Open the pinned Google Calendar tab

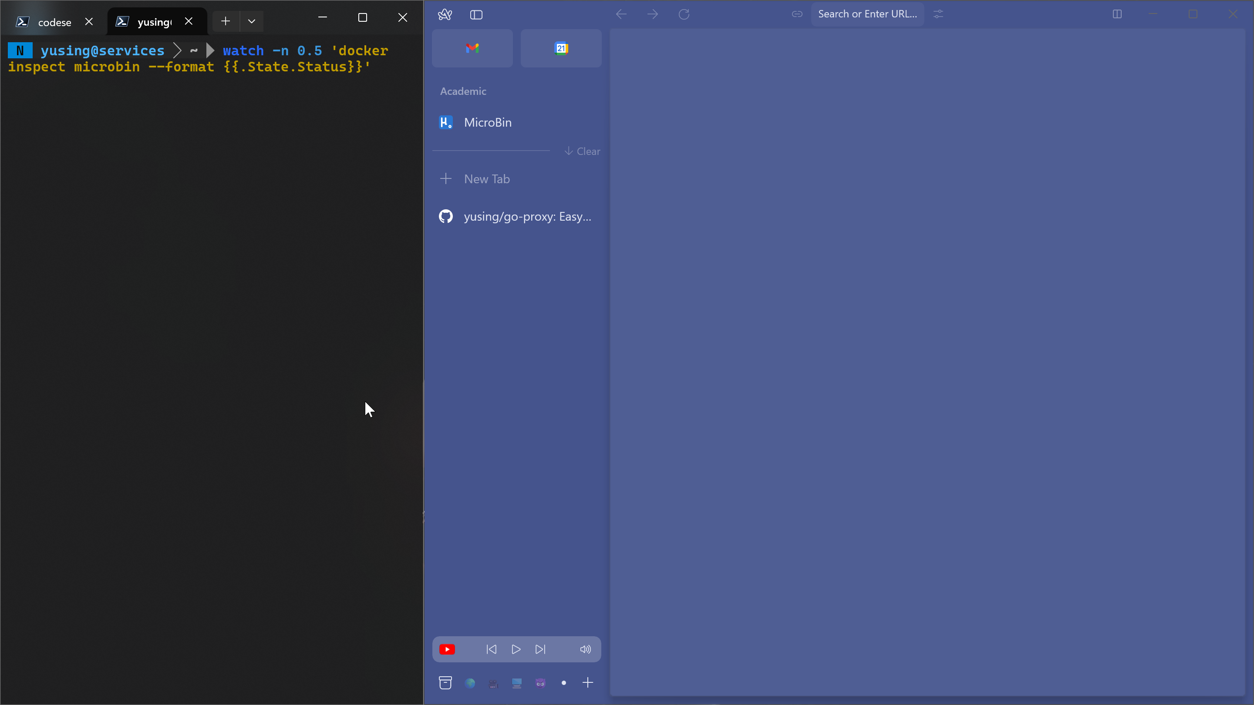(561, 48)
